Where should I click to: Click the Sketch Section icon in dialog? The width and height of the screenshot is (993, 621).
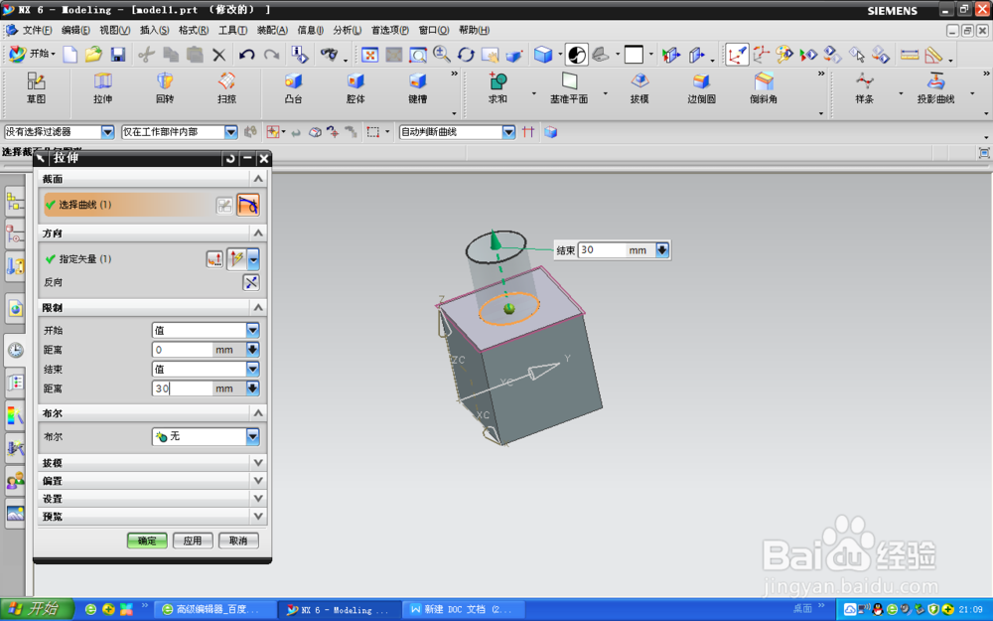click(224, 206)
